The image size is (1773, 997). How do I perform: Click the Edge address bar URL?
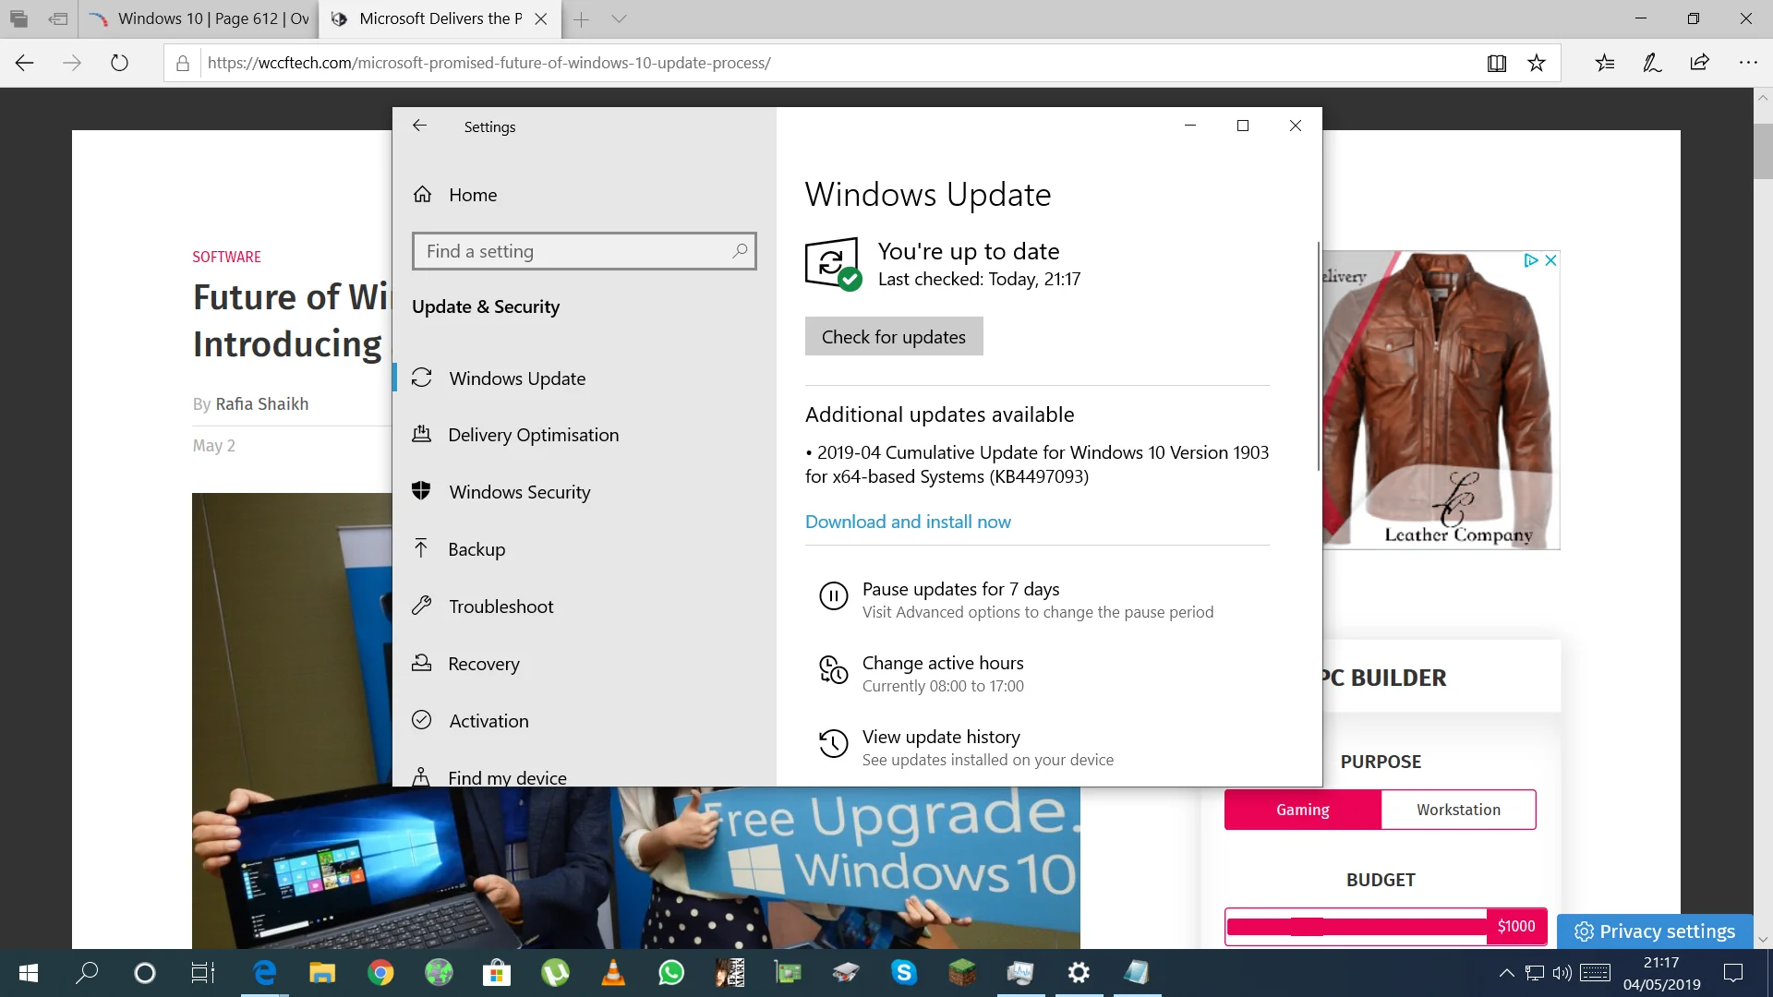pyautogui.click(x=489, y=63)
